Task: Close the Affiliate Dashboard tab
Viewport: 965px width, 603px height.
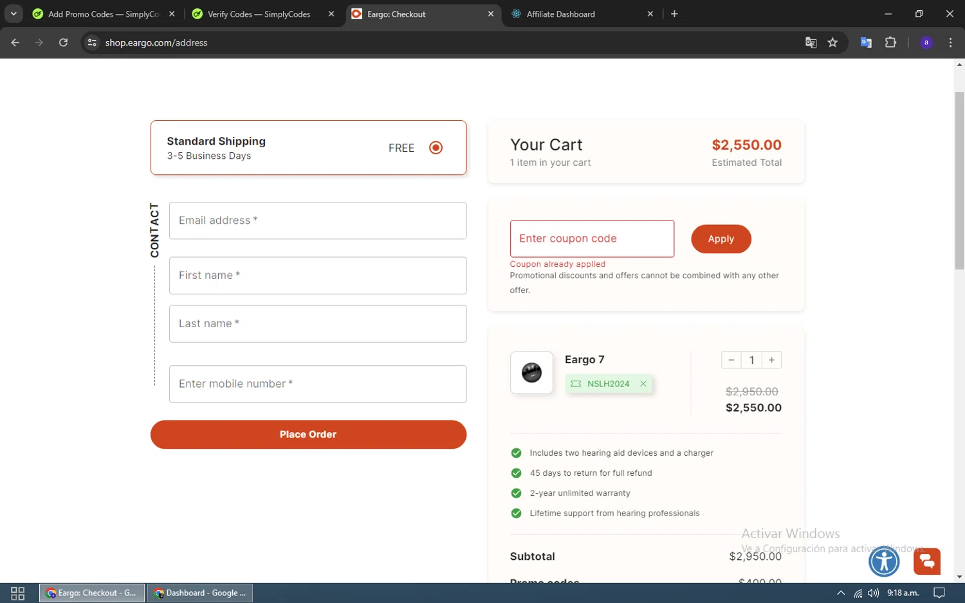Action: click(650, 14)
